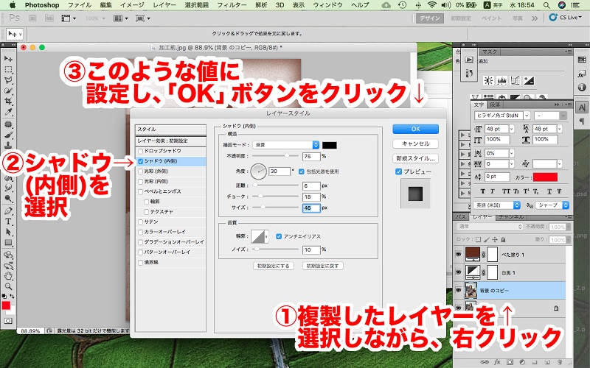The height and width of the screenshot is (368, 590).
Task: Add Levels adjustment histogram icon
Action: [x=502, y=80]
